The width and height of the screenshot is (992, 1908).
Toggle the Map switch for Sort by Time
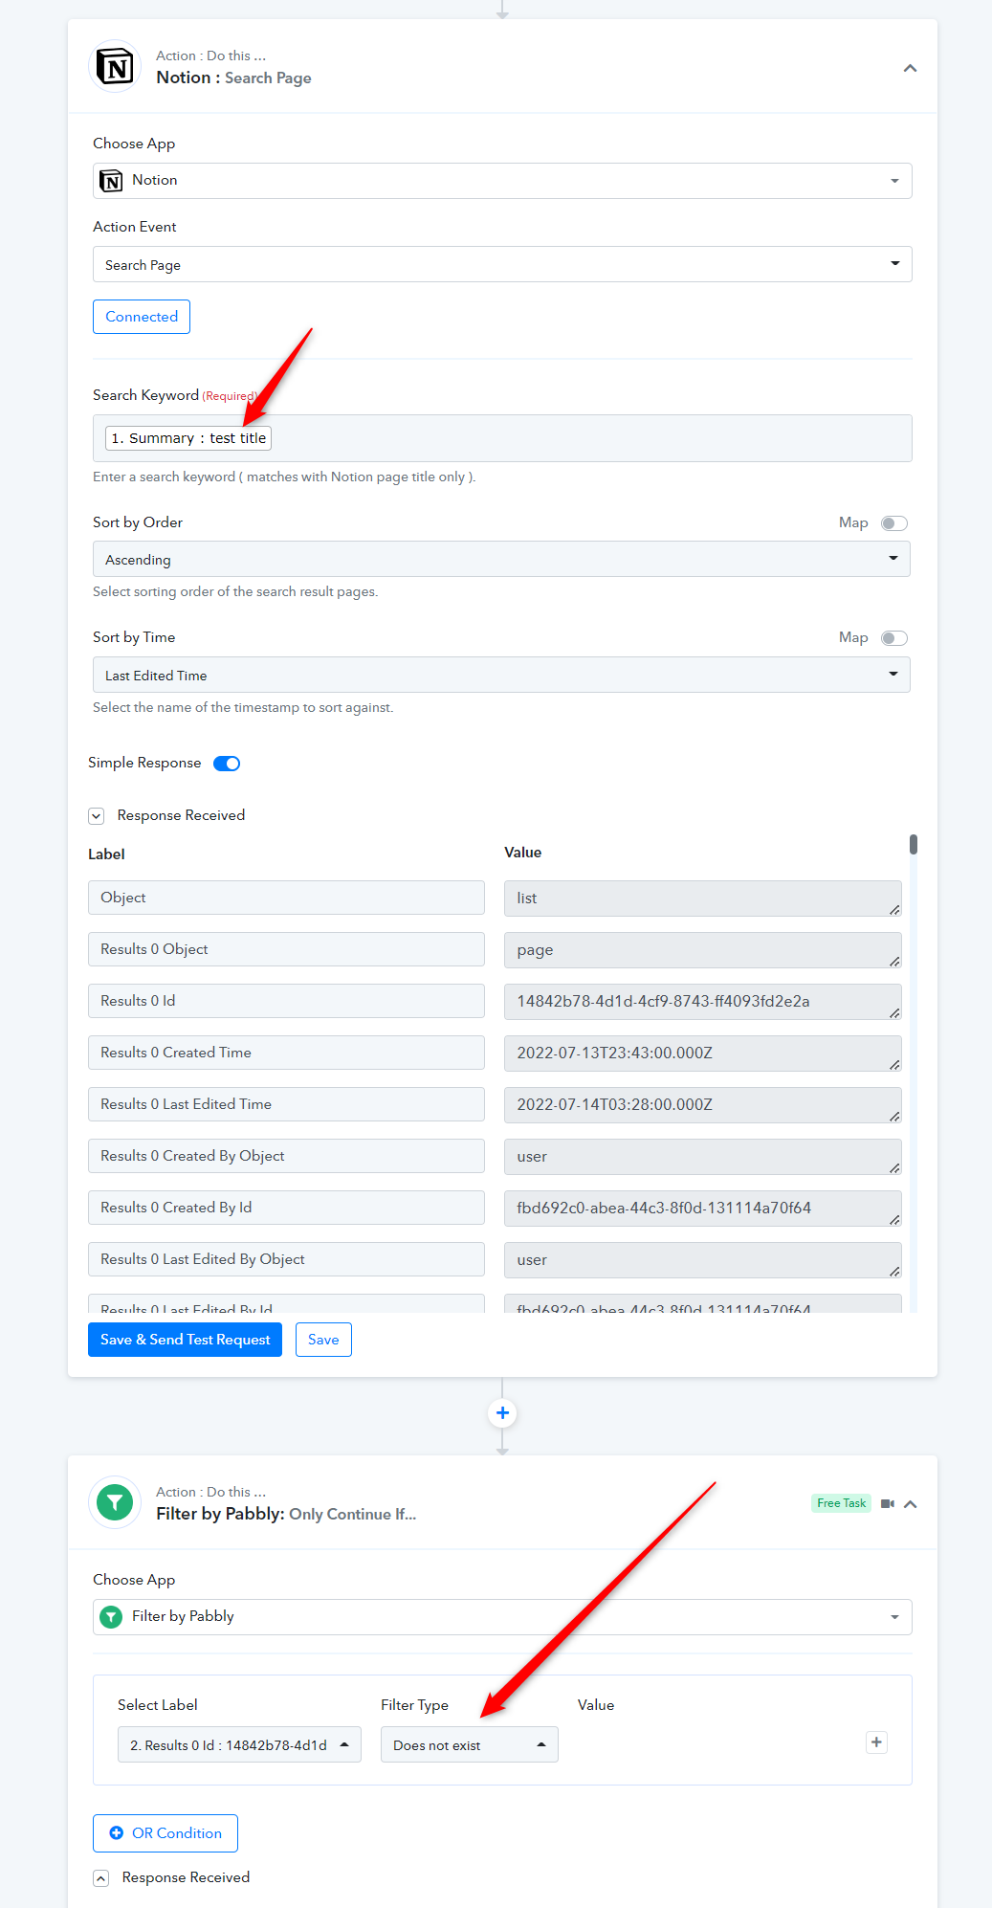tap(894, 638)
